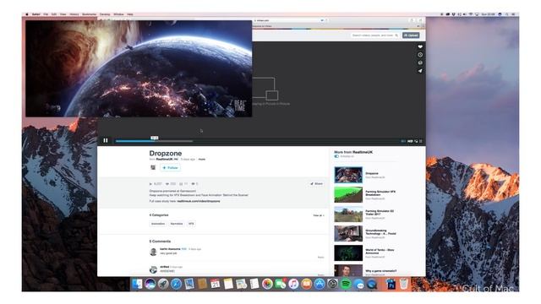Like the video with the heart icon
Image resolution: width=541 pixels, height=304 pixels.
click(x=420, y=46)
